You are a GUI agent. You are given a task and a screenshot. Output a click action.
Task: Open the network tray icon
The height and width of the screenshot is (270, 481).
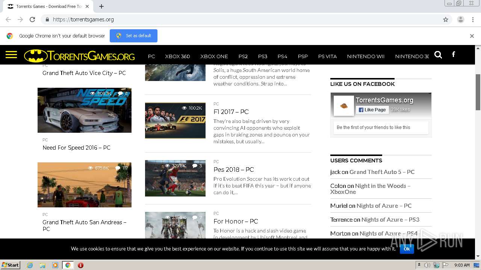pyautogui.click(x=436, y=265)
